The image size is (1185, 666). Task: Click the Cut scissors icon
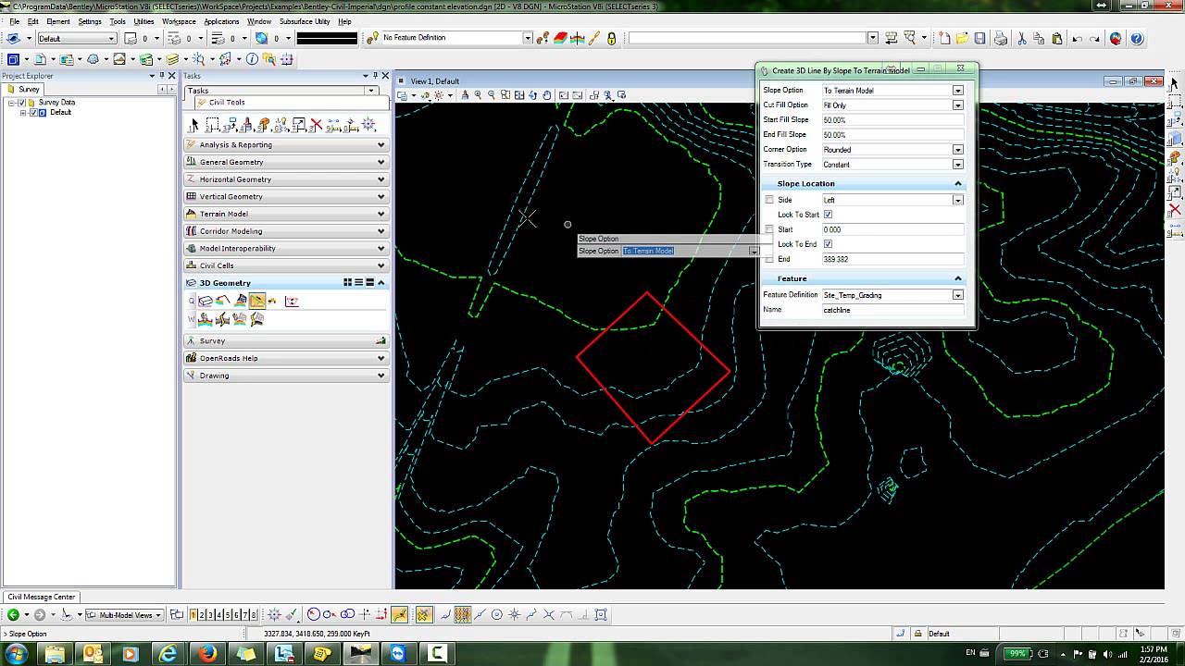[x=1023, y=38]
